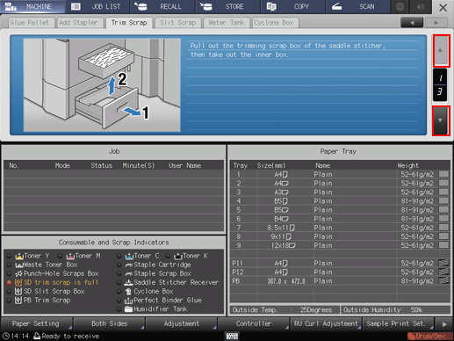Click the Humidifier Tank indicator icon
Image resolution: width=454 pixels, height=341 pixels.
pos(128,309)
